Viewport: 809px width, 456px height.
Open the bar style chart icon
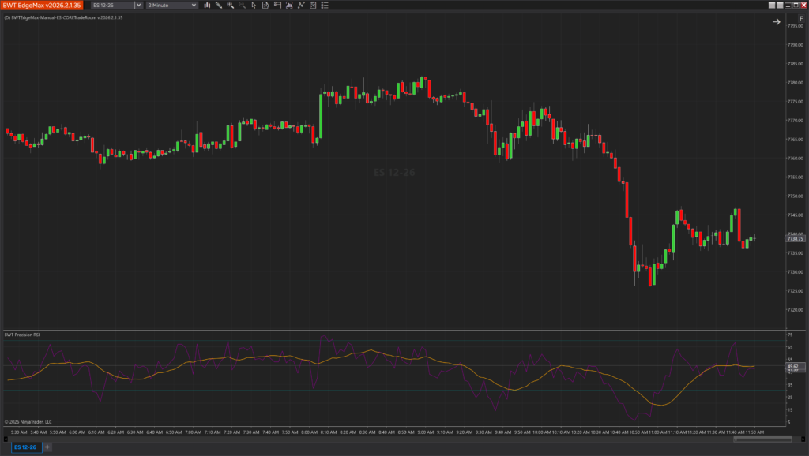[207, 6]
